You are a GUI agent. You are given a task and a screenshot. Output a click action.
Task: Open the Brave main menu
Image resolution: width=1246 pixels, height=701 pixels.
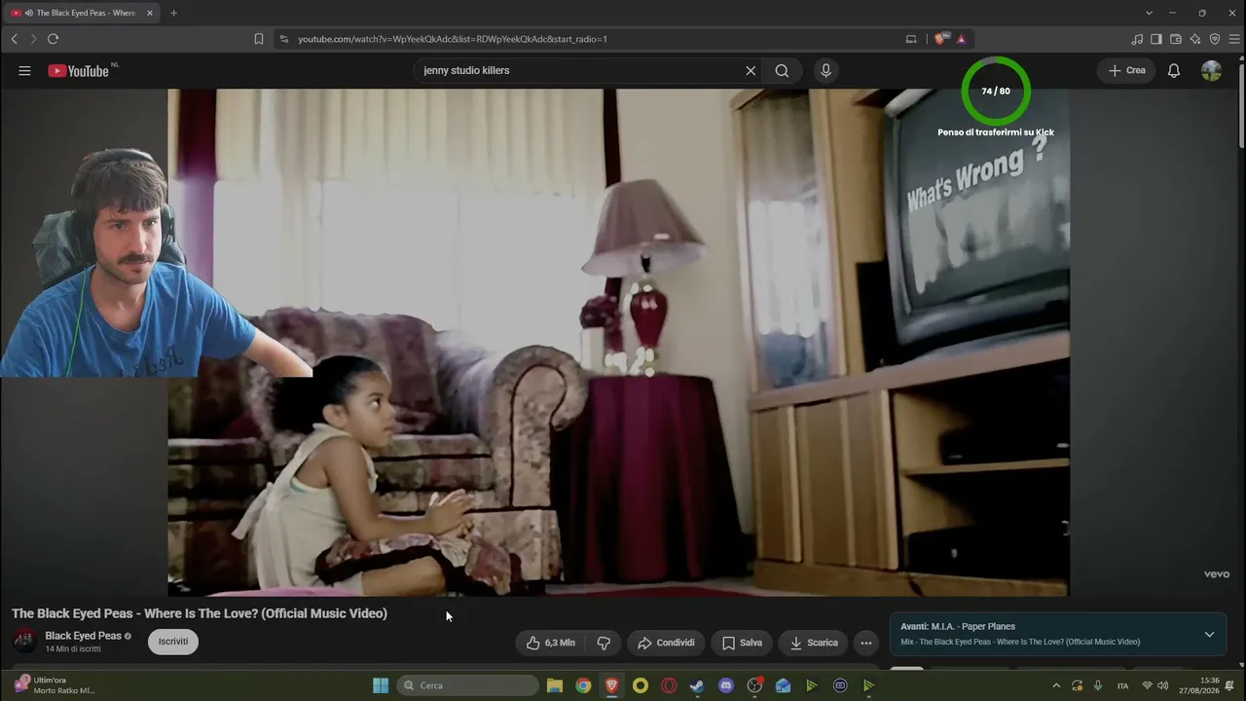point(1234,39)
